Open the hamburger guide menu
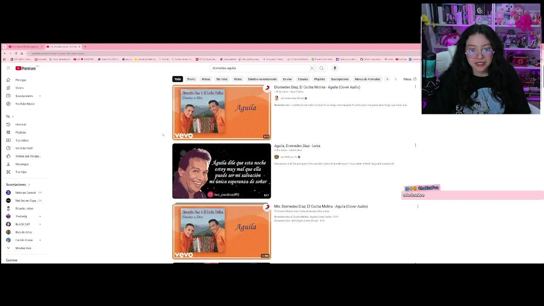 [x=8, y=68]
